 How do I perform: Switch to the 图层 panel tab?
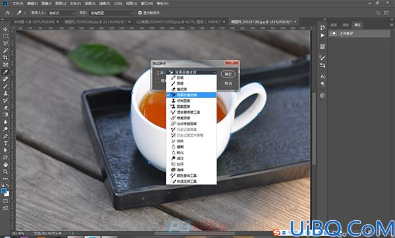[x=334, y=25]
